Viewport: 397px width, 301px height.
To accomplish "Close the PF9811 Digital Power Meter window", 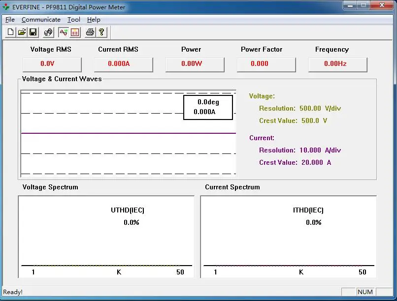I will tap(382, 5).
